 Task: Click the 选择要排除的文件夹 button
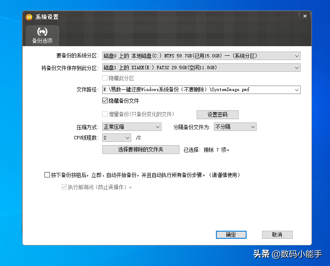click(x=140, y=149)
